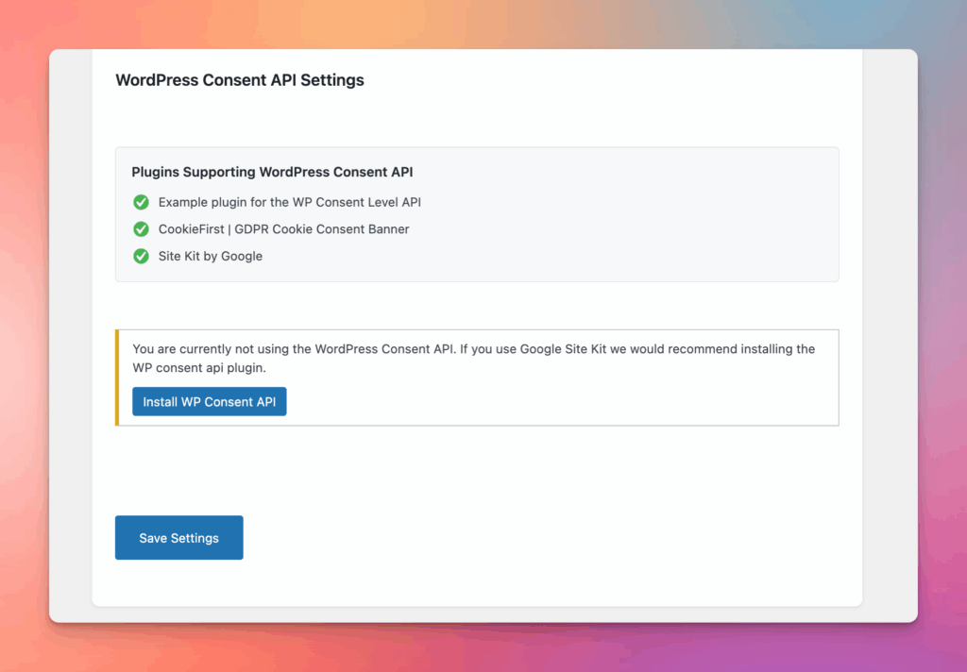The image size is (967, 672).
Task: Click the WordPress Consent API Settings heading
Action: pyautogui.click(x=240, y=80)
